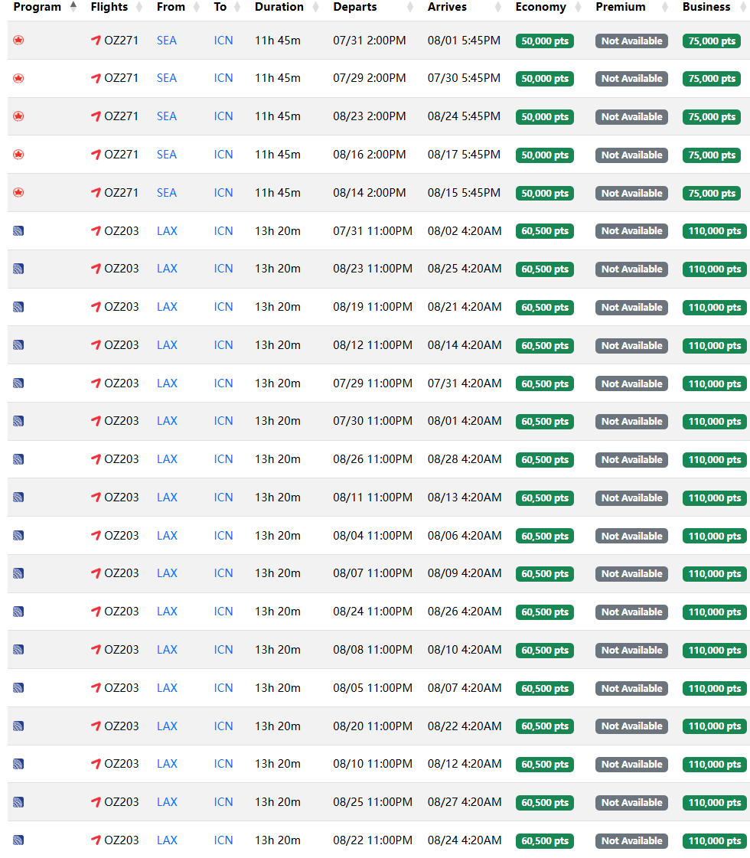Click the United program icon on the 08/26 departure row
Image resolution: width=750 pixels, height=858 pixels.
(x=18, y=459)
